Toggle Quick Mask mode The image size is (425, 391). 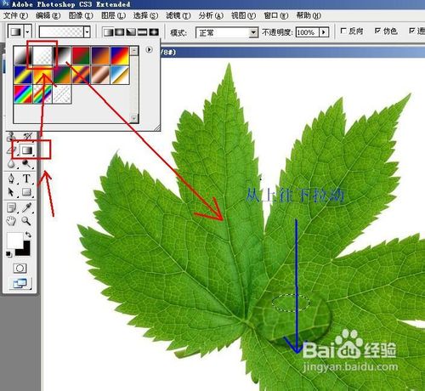tap(20, 268)
